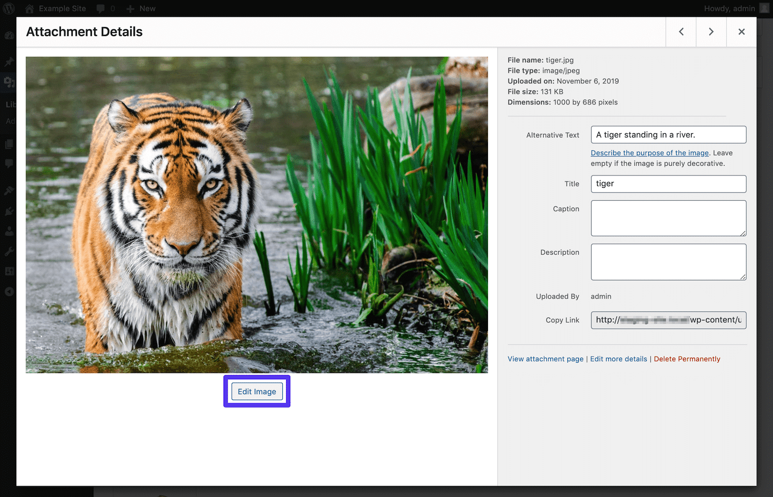Click the Edit Image button

(x=257, y=391)
